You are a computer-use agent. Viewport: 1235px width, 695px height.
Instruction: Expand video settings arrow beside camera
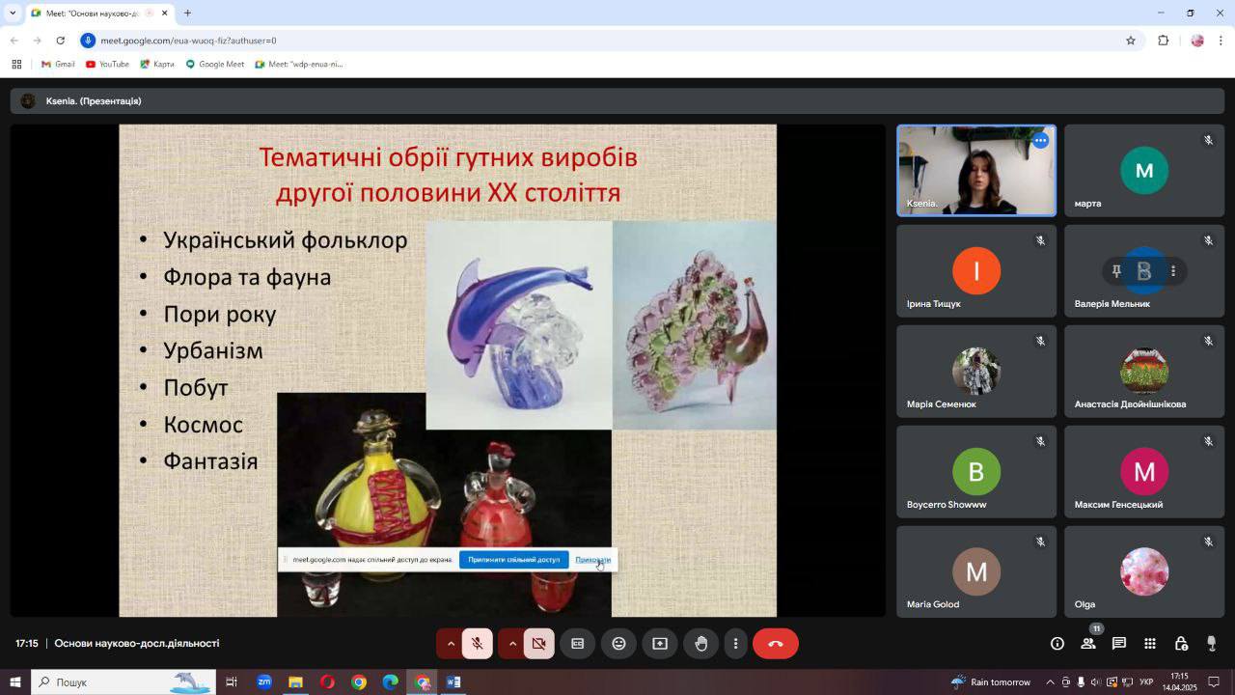pos(512,644)
